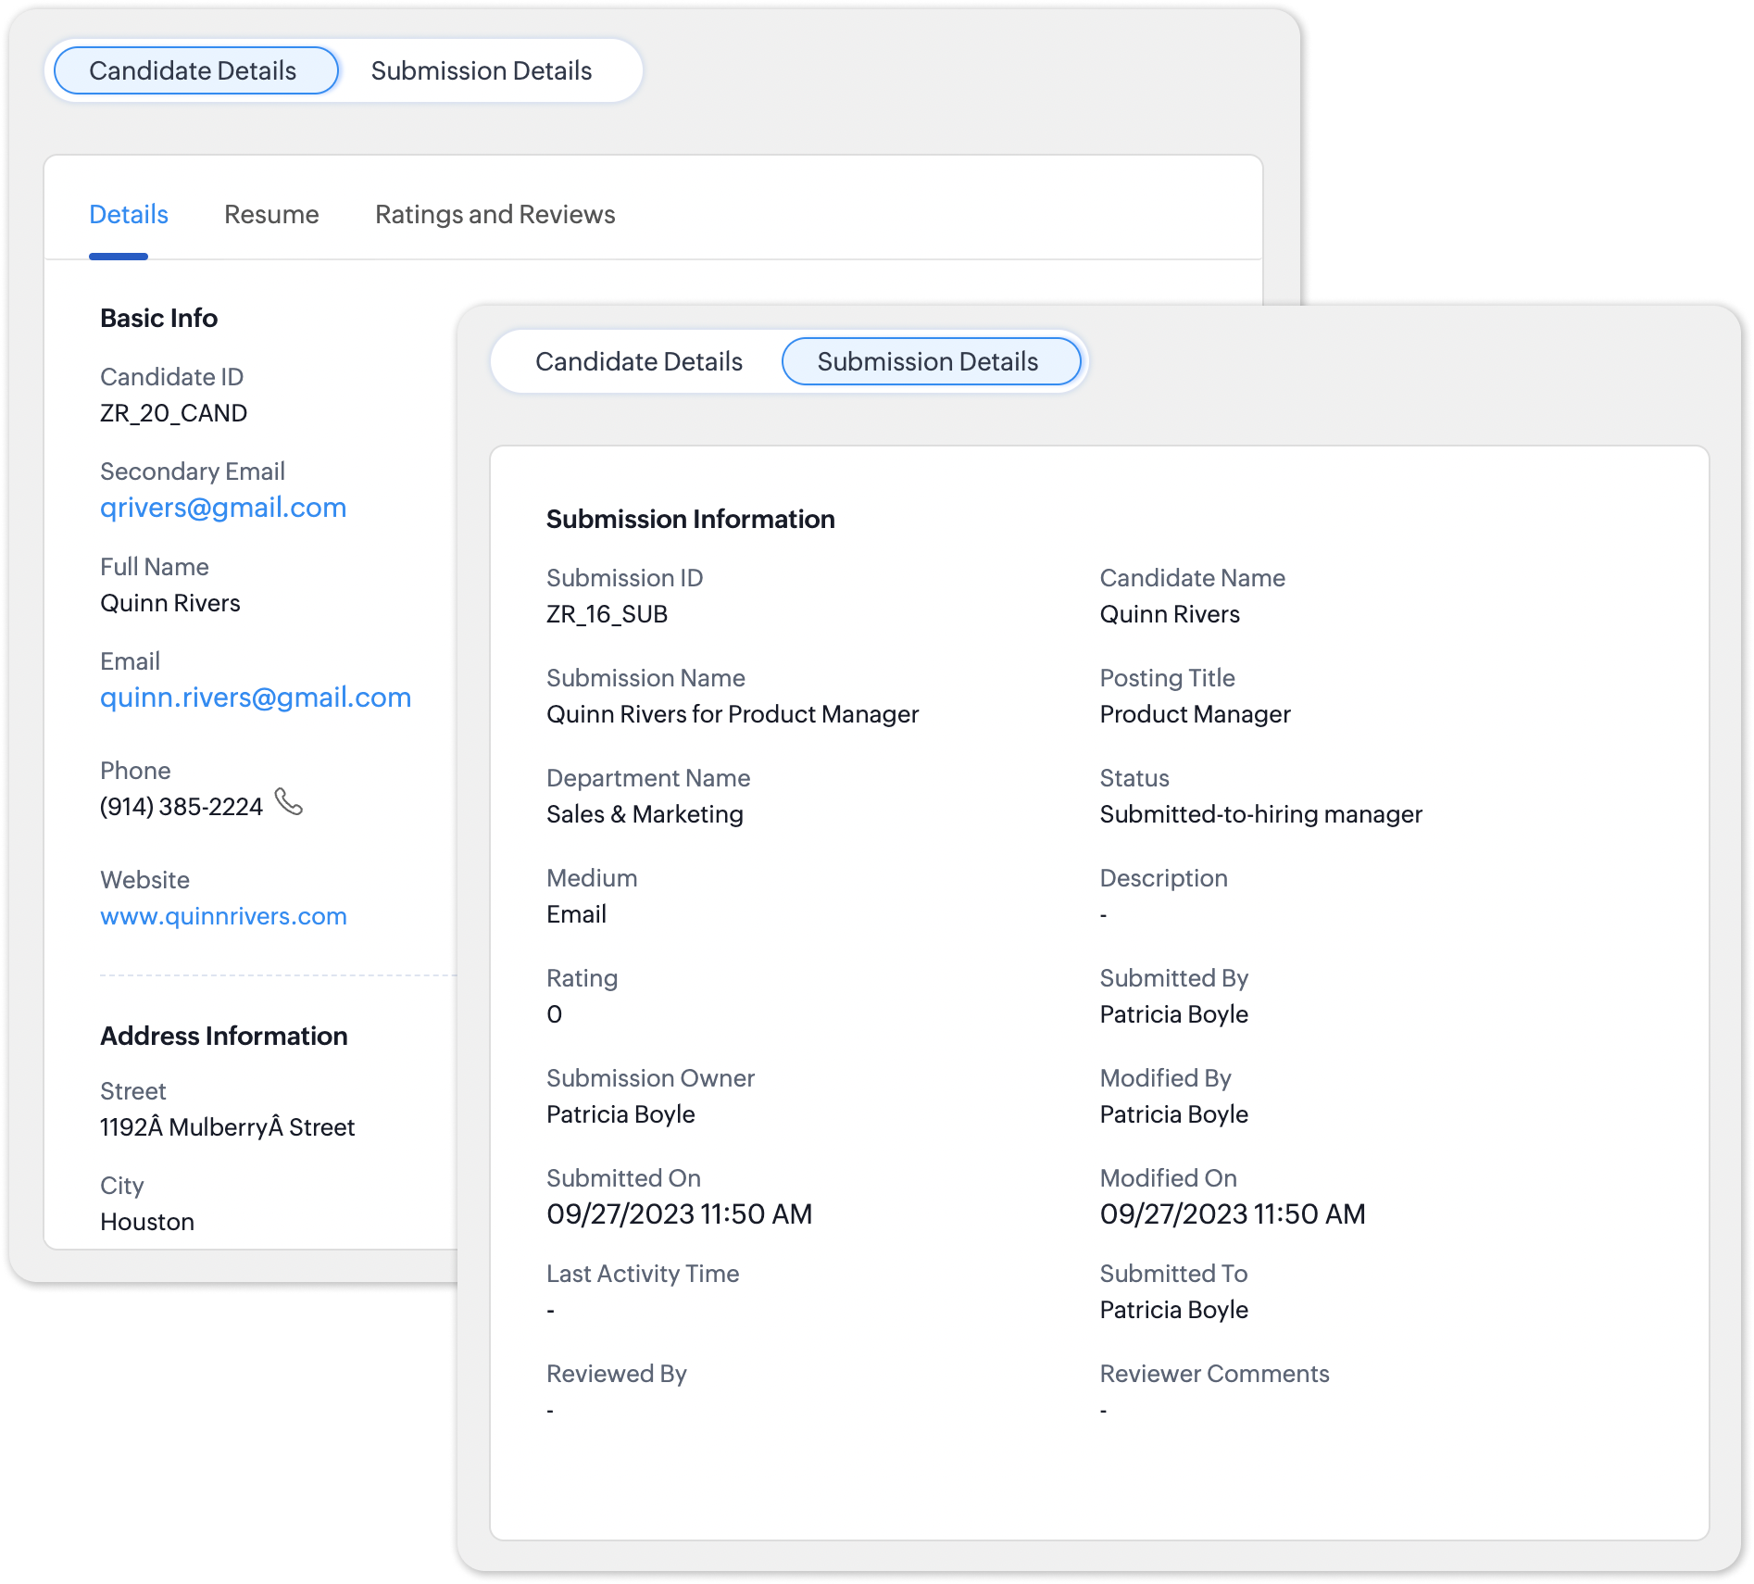Open the Details sub-tab
Viewport: 1754px width, 1584px height.
point(129,215)
